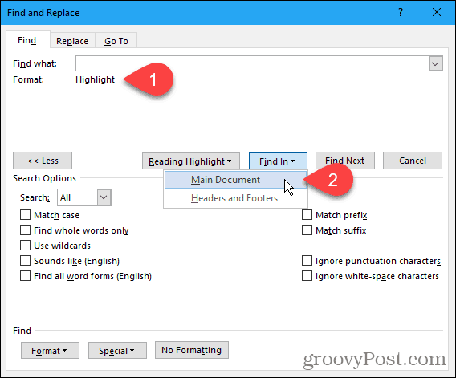The height and width of the screenshot is (378, 456).
Task: Open the Reading Highlight dropdown button
Action: [x=191, y=161]
